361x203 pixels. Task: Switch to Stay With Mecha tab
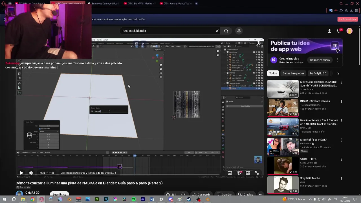pyautogui.click(x=139, y=3)
